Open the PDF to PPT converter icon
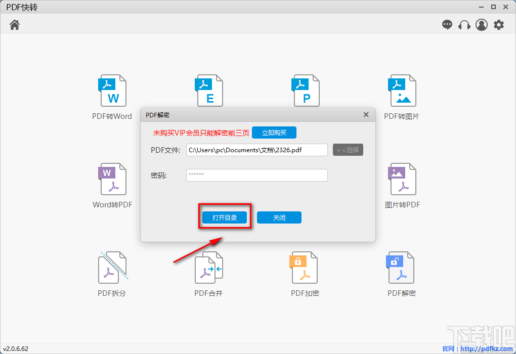 point(306,91)
